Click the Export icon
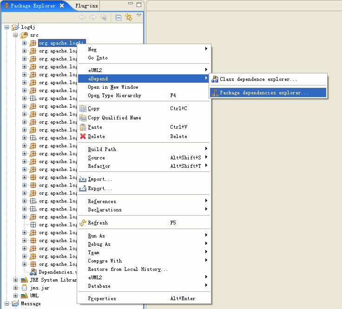Screen dimensions: 342x309 (x=83, y=188)
